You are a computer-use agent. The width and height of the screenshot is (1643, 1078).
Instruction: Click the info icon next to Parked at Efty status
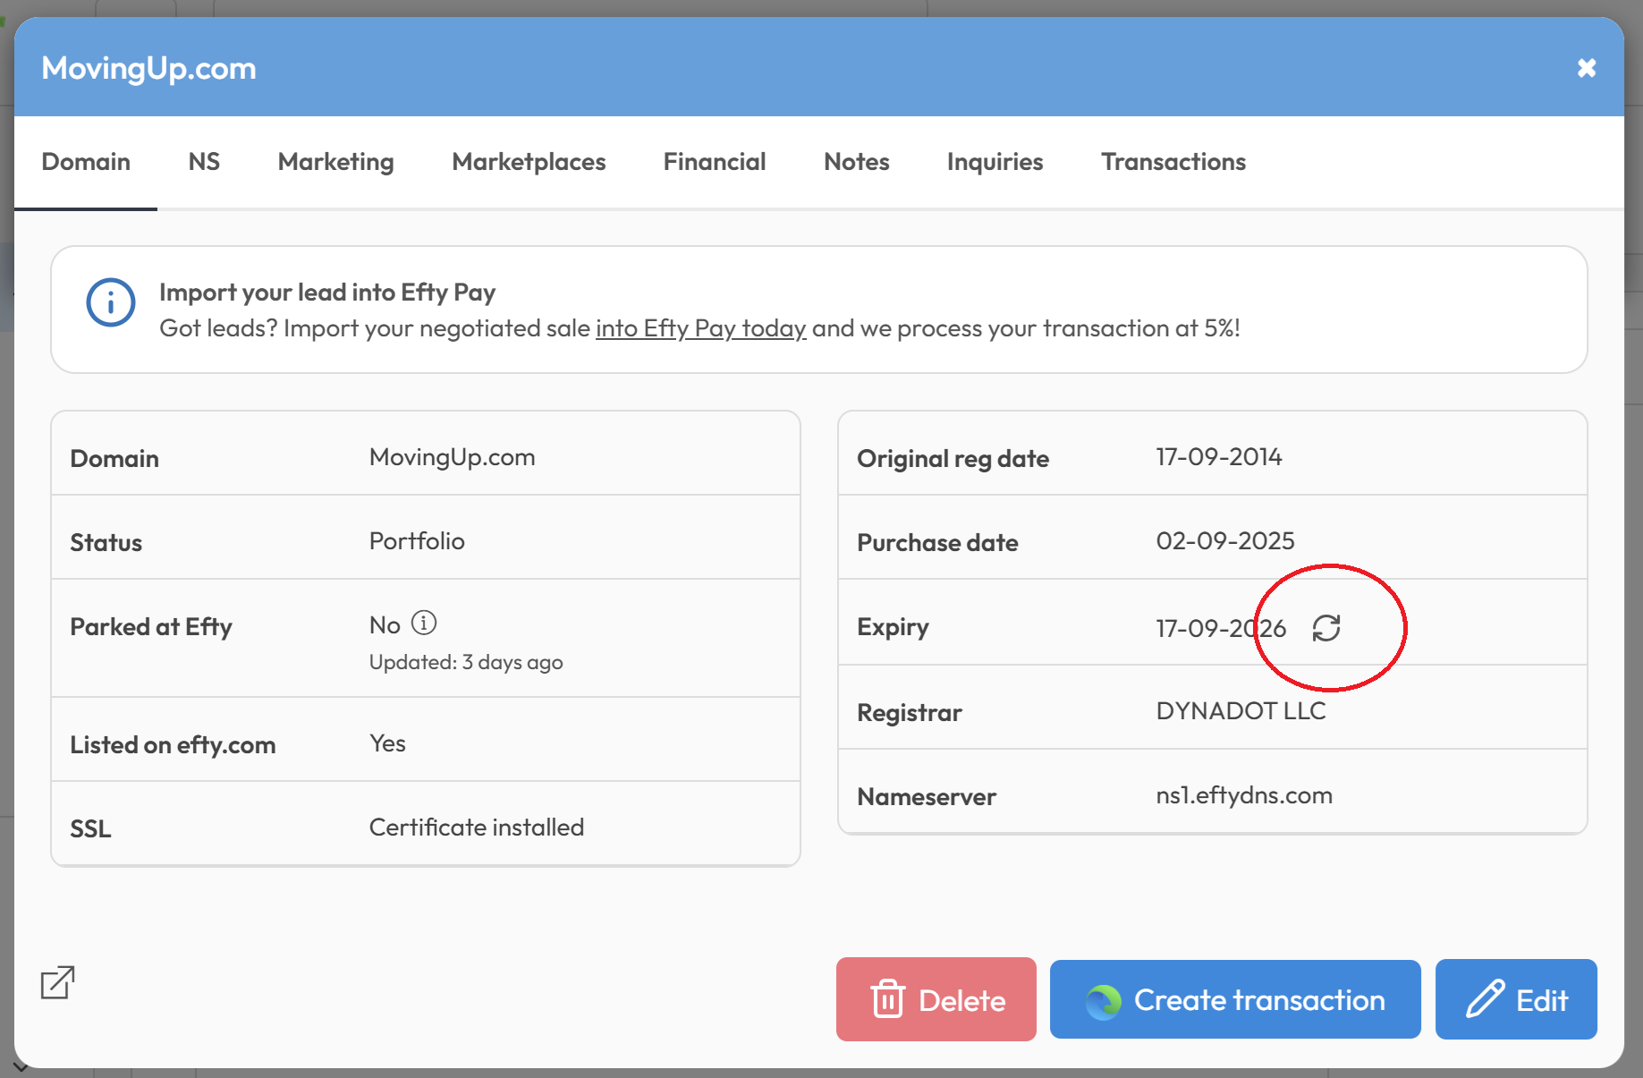coord(424,624)
